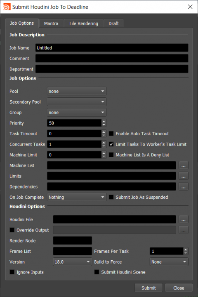Screen dimensions: 198x297
Task: Focus the Job Name input field
Action: coord(112,48)
